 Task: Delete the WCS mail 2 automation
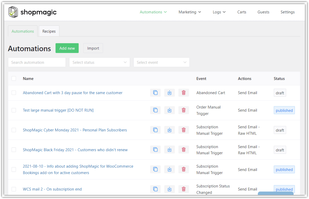click(x=184, y=189)
